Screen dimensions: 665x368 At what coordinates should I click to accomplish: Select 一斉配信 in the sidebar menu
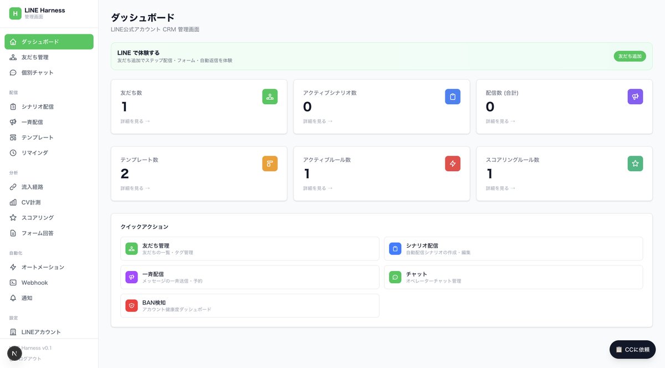(49, 122)
